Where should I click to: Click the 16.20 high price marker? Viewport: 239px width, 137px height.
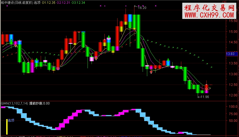coord(142,8)
